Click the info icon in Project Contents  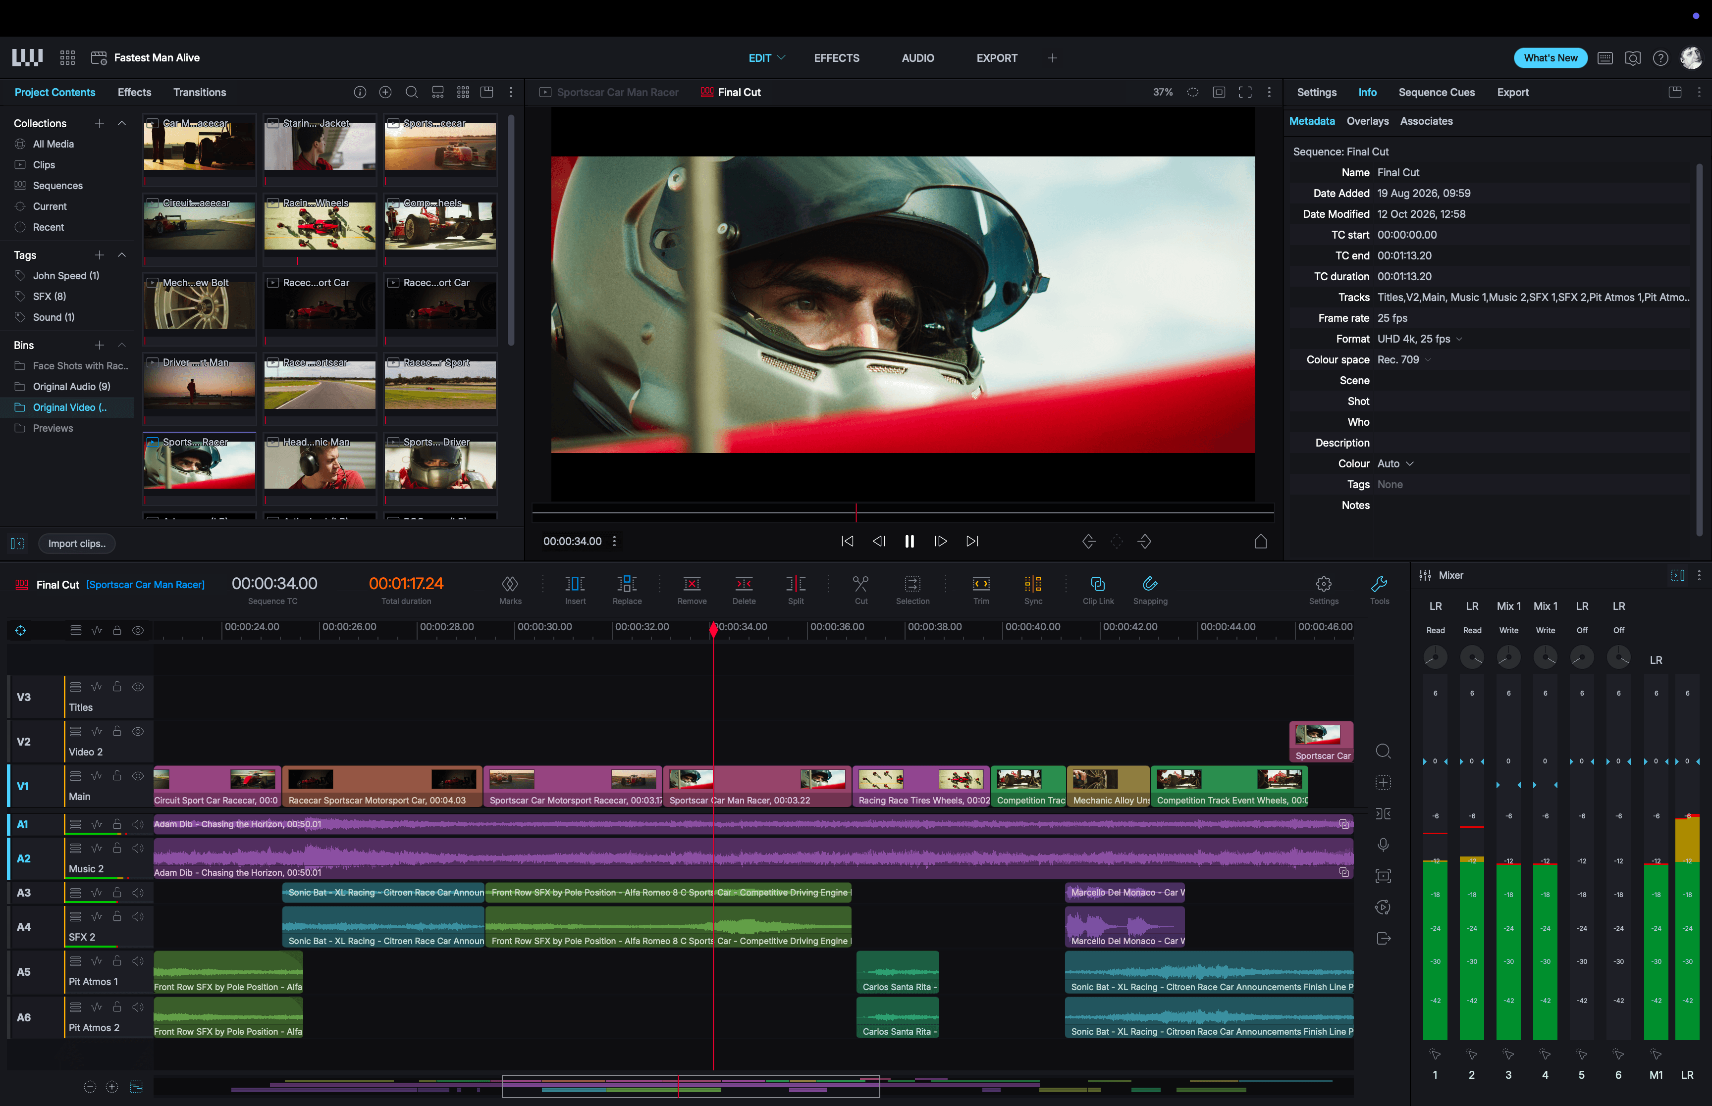pyautogui.click(x=360, y=92)
